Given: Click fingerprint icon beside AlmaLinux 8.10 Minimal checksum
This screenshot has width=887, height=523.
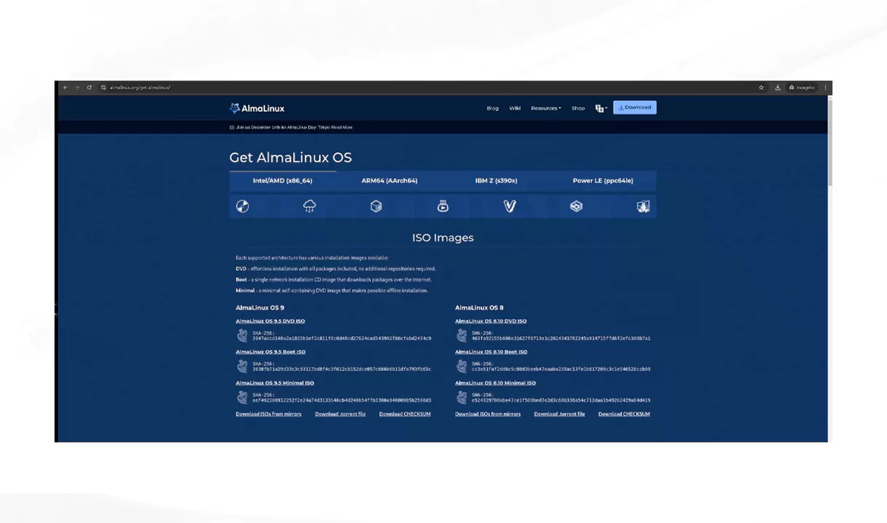Looking at the screenshot, I should pos(462,397).
